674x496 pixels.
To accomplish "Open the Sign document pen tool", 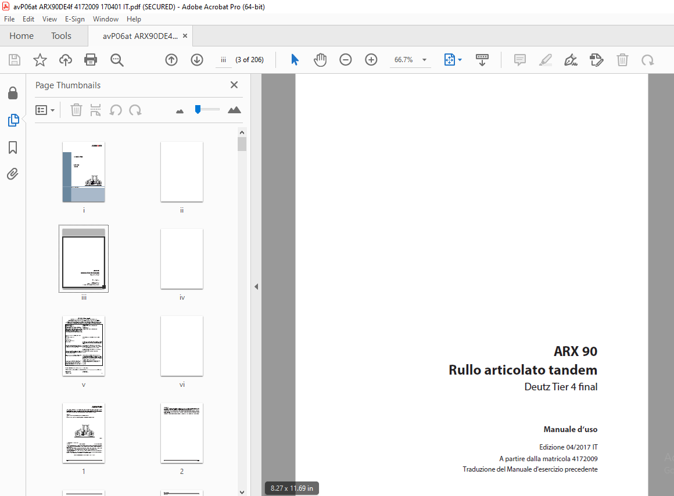I will click(571, 60).
